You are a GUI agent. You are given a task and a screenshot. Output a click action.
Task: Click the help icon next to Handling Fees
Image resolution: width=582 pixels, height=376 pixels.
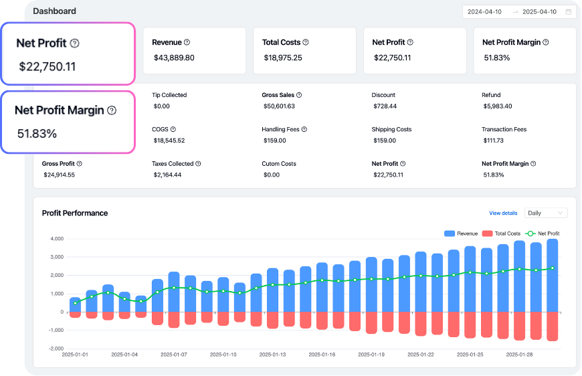click(304, 129)
